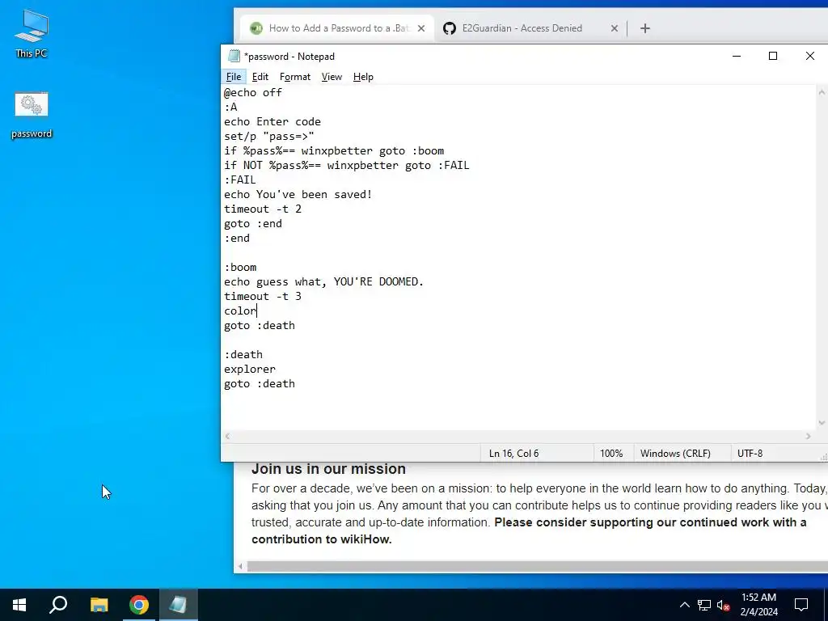Click the Notepad taskbar icon

point(179,605)
